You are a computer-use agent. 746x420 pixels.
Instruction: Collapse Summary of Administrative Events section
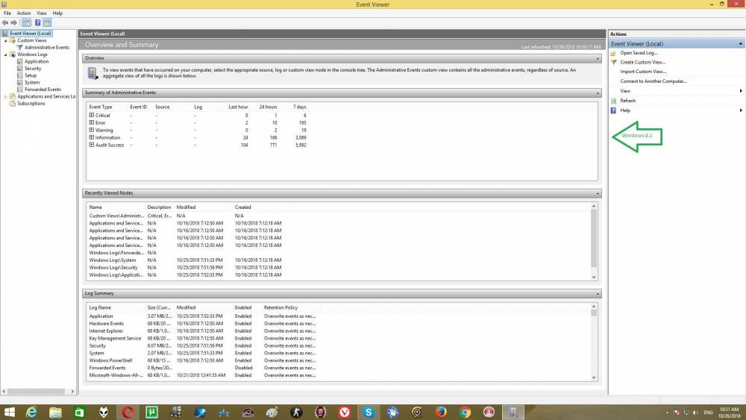pos(598,93)
